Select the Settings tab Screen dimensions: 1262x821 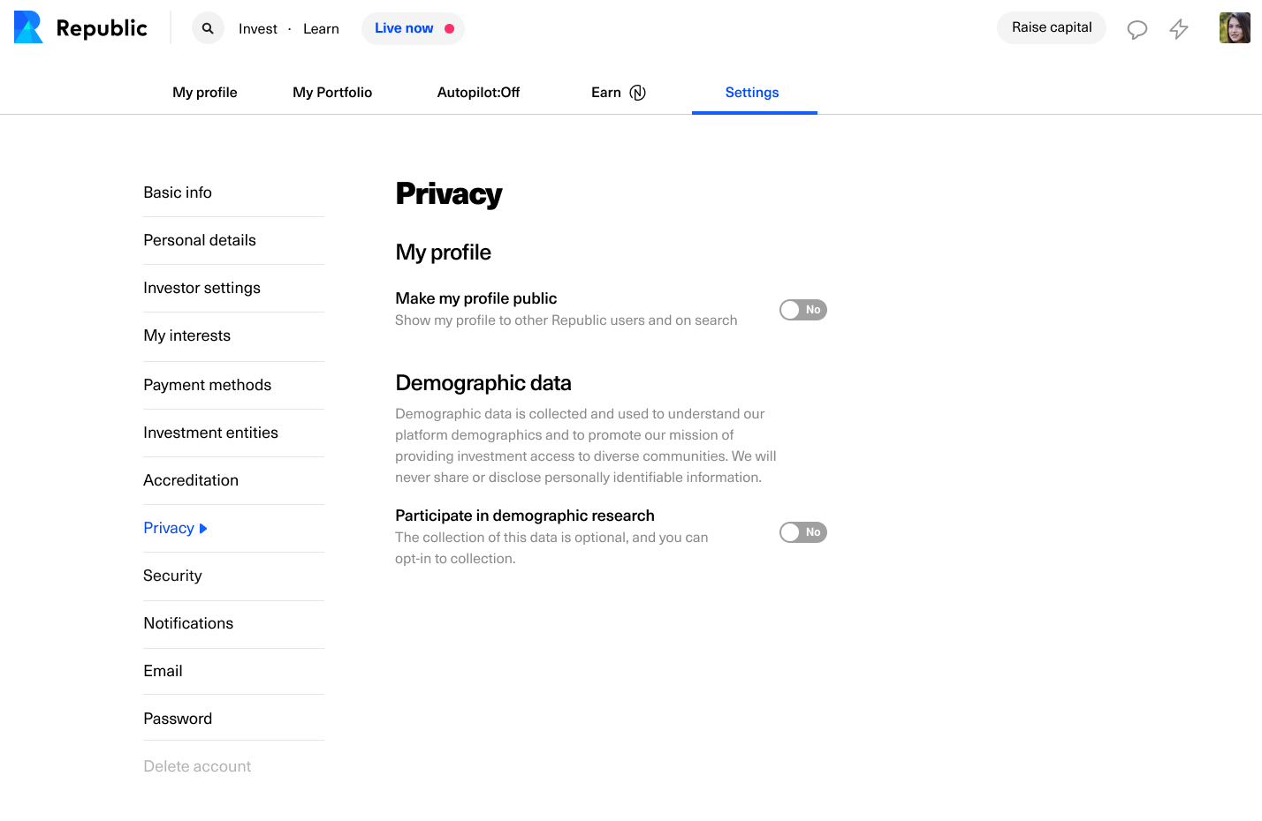point(752,93)
